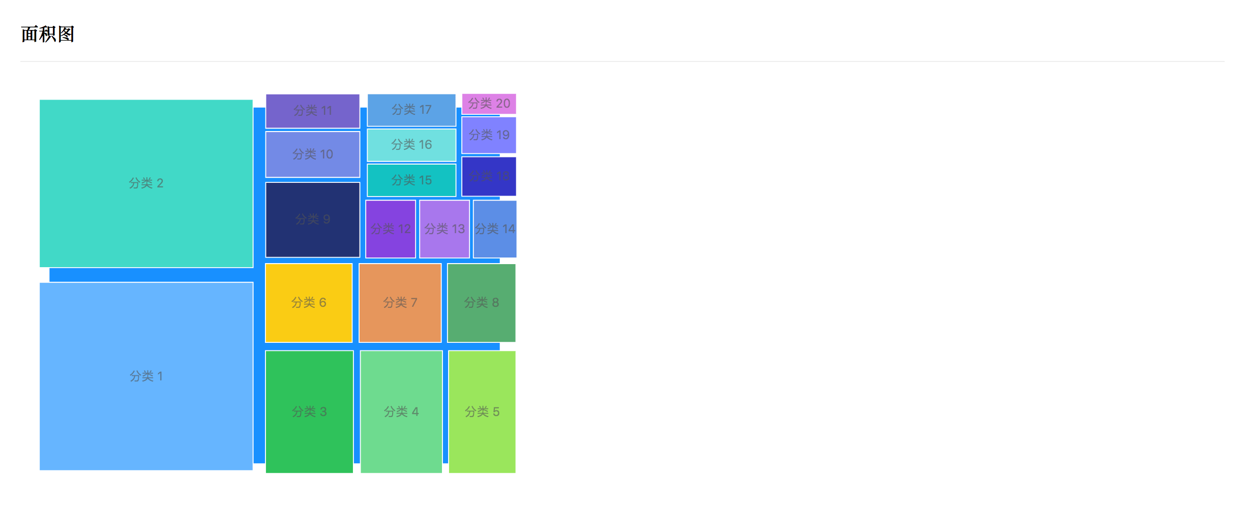Click the turquoise 分类 15 block
1245x513 pixels.
coord(411,180)
